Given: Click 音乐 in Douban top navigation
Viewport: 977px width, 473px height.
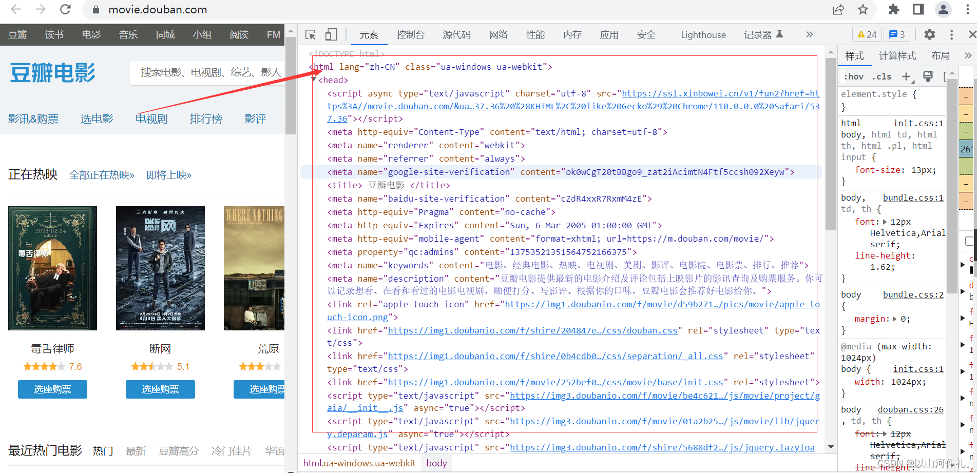Looking at the screenshot, I should pos(128,34).
